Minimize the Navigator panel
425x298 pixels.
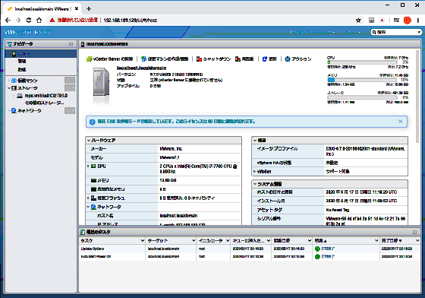71,44
